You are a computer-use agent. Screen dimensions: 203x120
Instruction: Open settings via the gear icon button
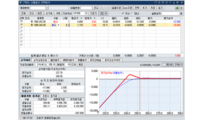point(181,8)
